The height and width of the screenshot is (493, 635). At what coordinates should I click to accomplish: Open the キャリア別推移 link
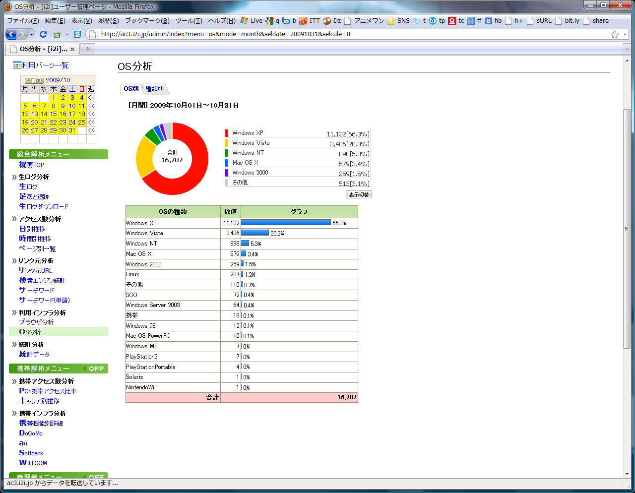39,401
